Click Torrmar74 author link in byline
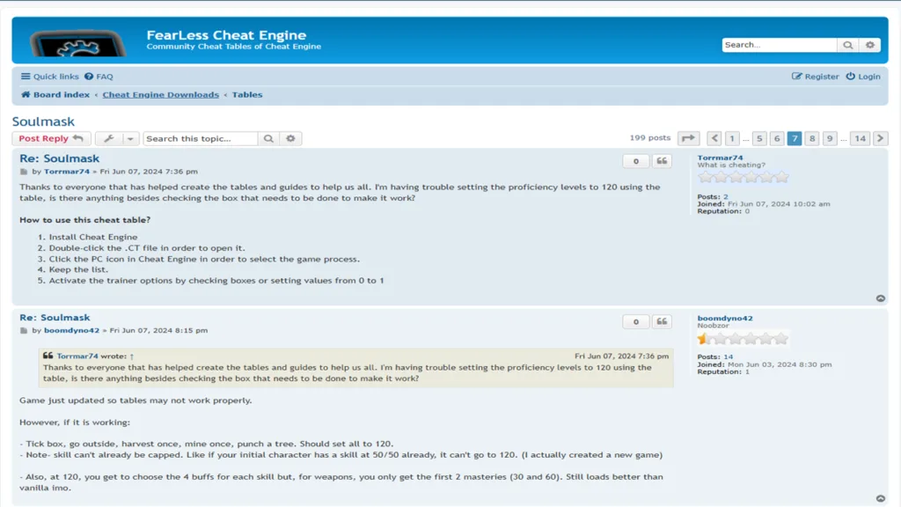Image resolution: width=901 pixels, height=507 pixels. (67, 172)
